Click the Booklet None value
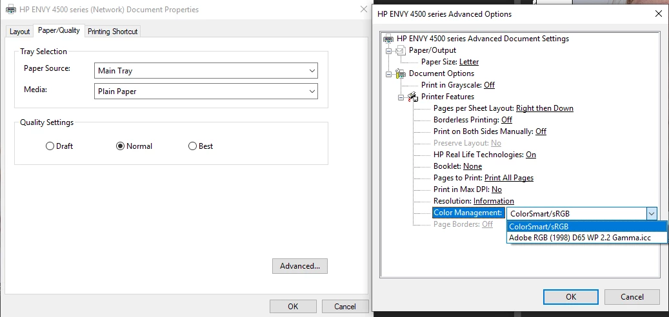669x317 pixels. point(473,166)
